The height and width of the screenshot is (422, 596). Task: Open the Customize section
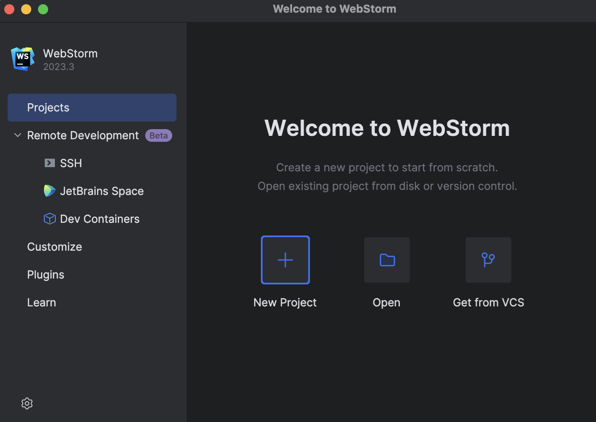pyautogui.click(x=54, y=246)
